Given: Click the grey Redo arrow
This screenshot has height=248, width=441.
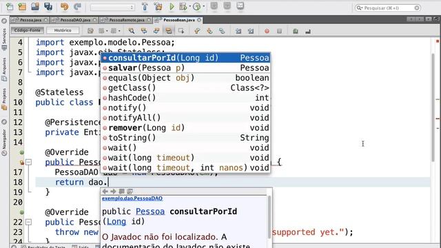Looking at the screenshot, I should pos(77,6).
